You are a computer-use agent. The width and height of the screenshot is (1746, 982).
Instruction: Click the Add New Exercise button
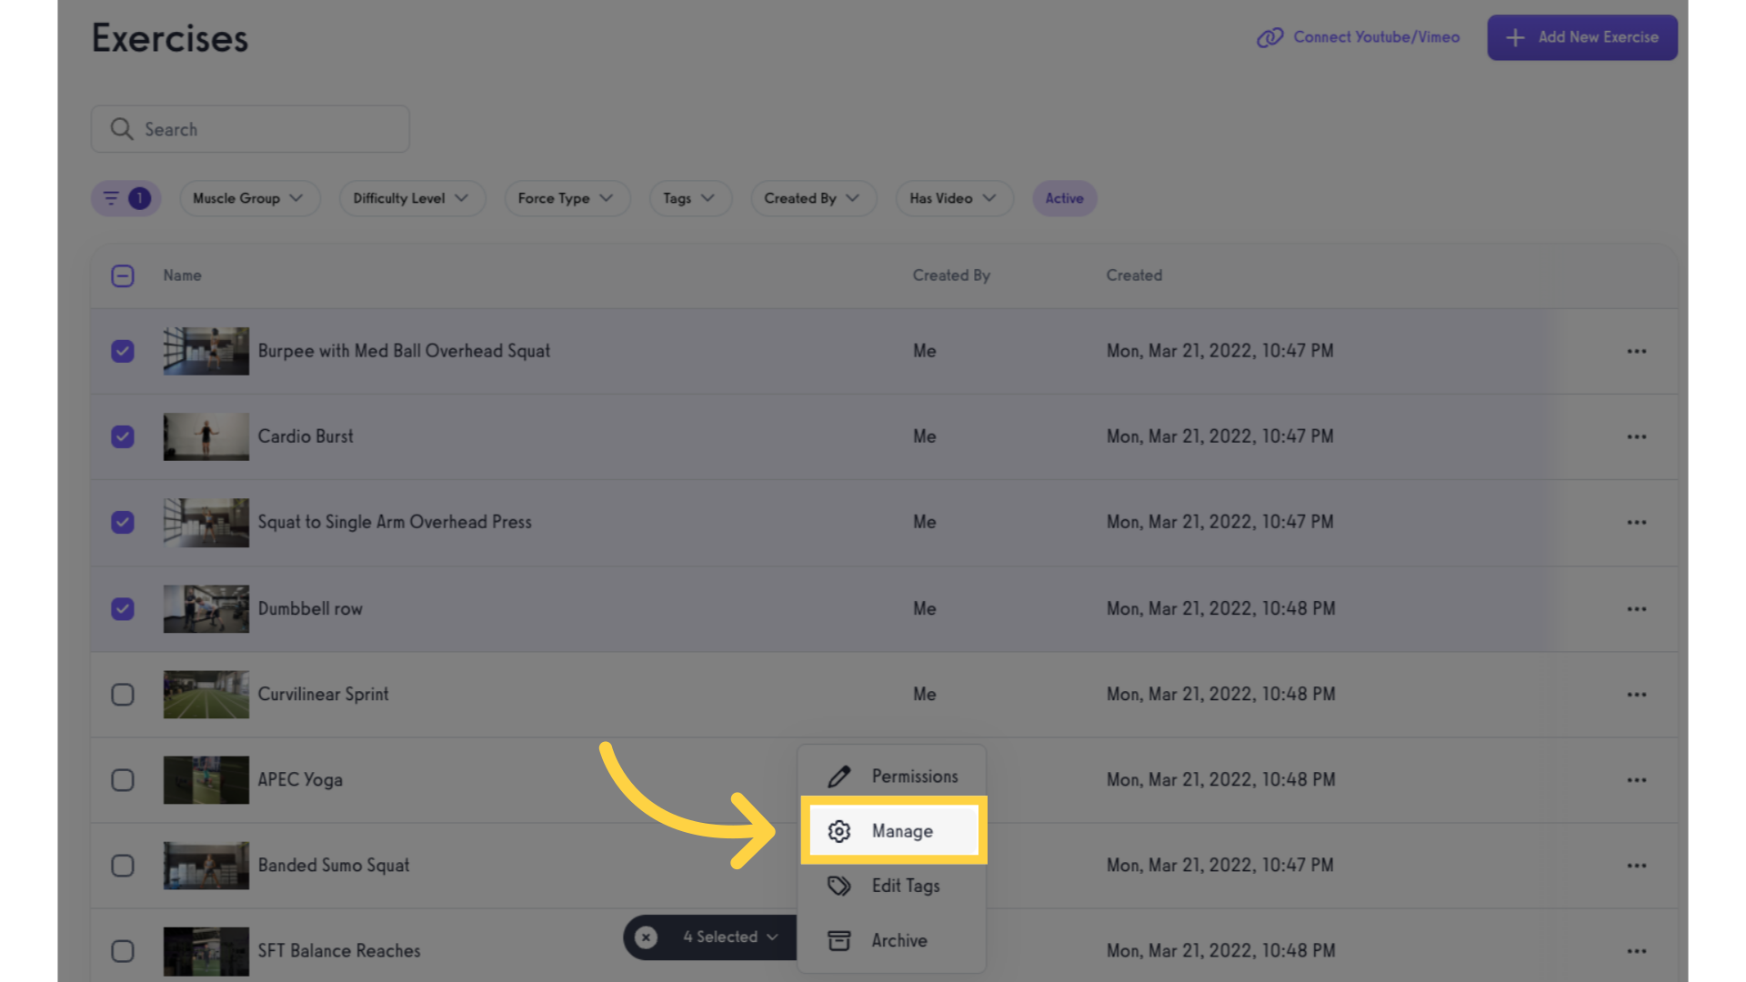pyautogui.click(x=1581, y=37)
